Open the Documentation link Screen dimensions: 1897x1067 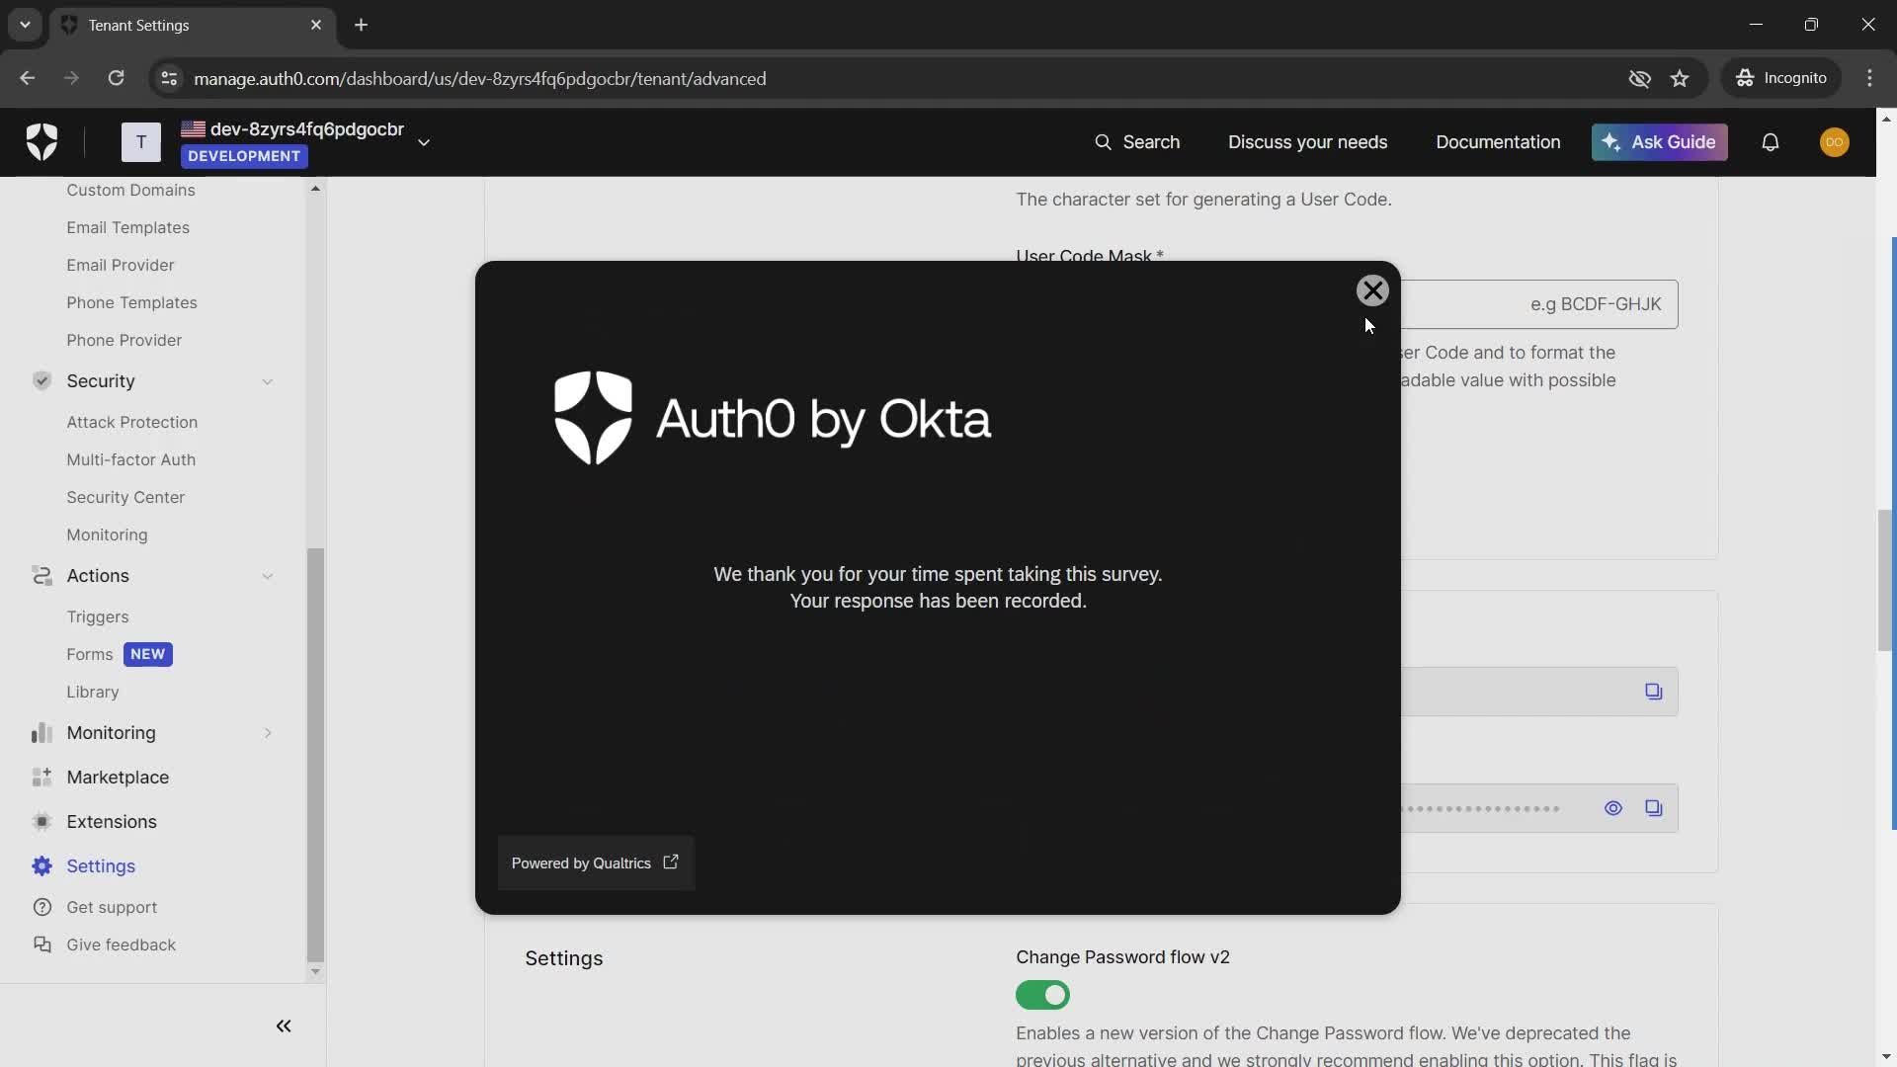pyautogui.click(x=1498, y=142)
